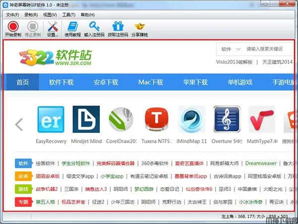The height and width of the screenshot is (224, 298).
Task: Open the EasyRecovery app icon
Action: click(x=51, y=119)
